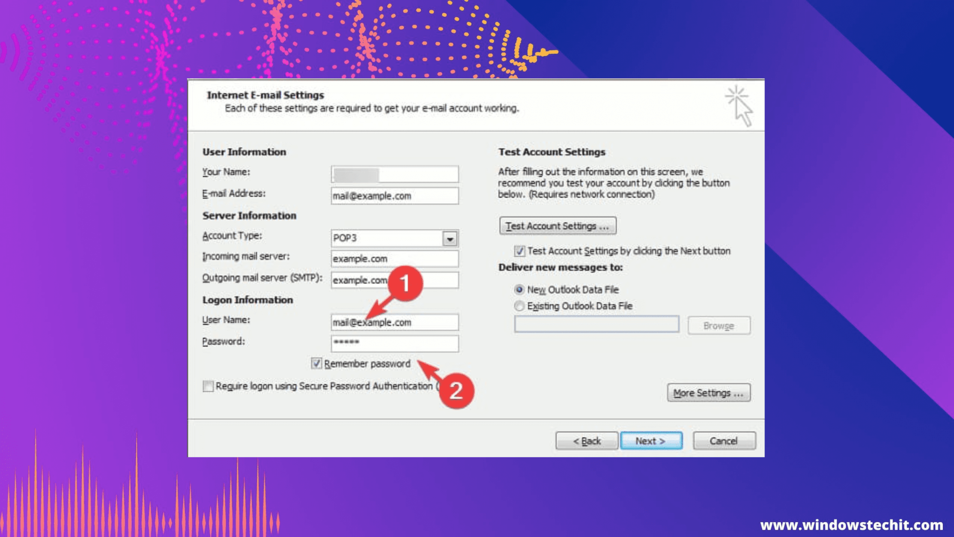The image size is (954, 537).
Task: Click the Test Account Settings button
Action: [x=557, y=226]
